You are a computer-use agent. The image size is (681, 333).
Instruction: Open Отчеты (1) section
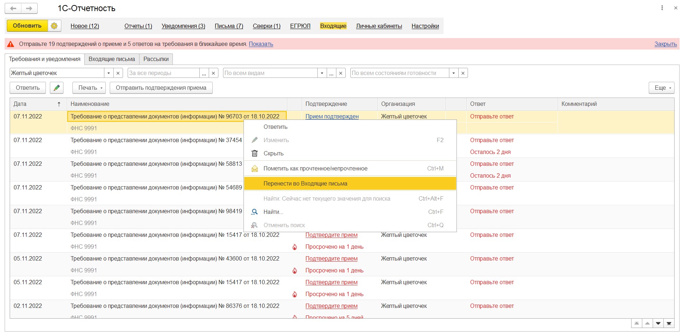pos(138,26)
